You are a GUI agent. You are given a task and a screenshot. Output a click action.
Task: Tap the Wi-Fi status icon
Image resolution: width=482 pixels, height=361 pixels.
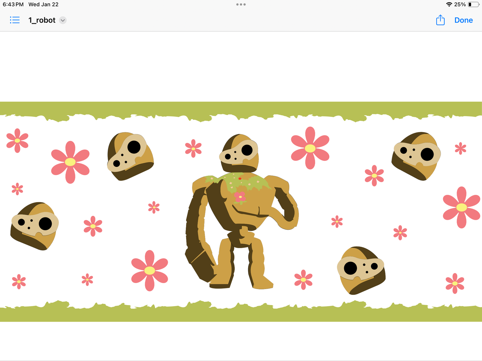coord(449,5)
